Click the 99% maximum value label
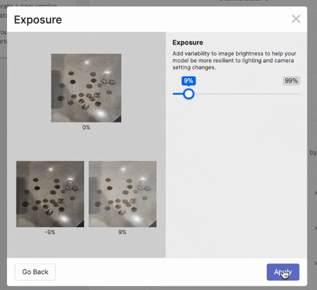 291,81
